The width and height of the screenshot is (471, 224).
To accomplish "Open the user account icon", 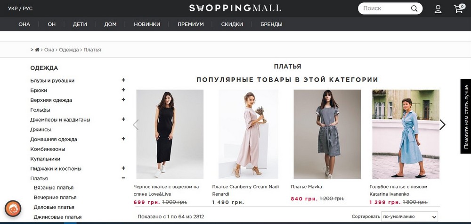I will coord(438,8).
